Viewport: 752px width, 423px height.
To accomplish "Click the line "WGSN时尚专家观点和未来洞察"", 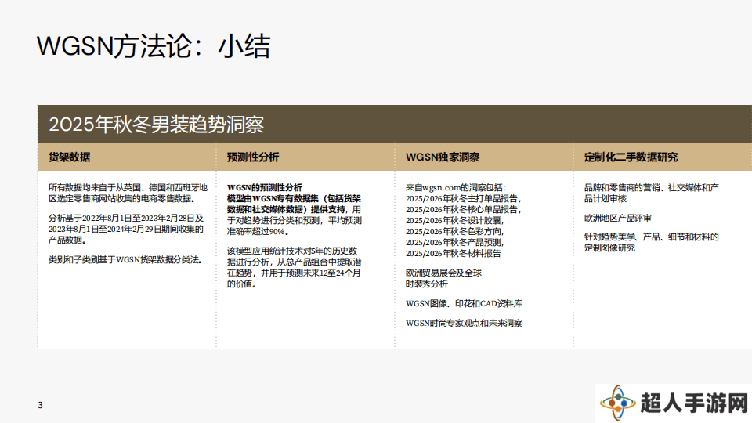I will pyautogui.click(x=465, y=324).
